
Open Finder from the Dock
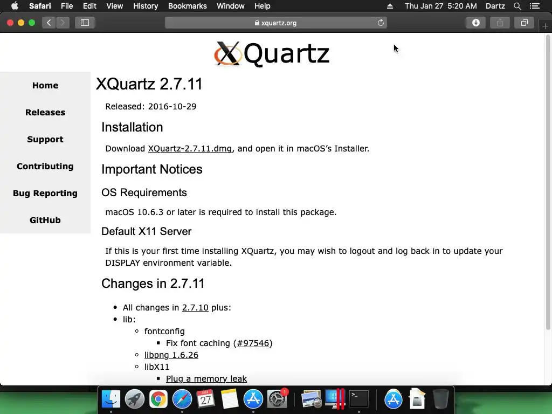pyautogui.click(x=111, y=399)
